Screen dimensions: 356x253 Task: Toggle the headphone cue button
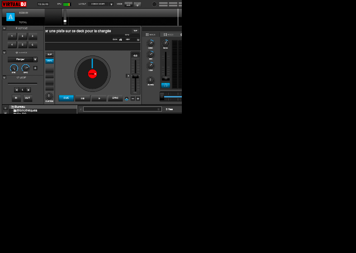(165, 86)
